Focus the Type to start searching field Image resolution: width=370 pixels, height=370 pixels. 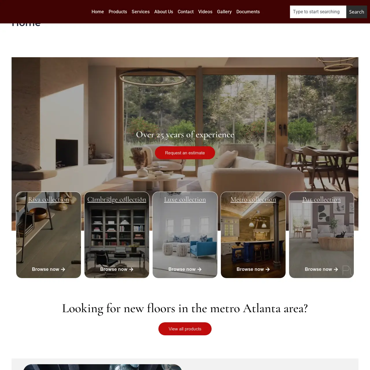click(318, 12)
